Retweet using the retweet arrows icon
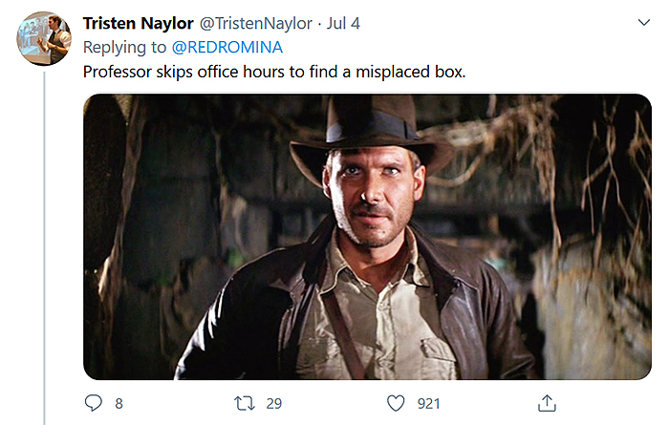This screenshot has width=669, height=425. [245, 403]
